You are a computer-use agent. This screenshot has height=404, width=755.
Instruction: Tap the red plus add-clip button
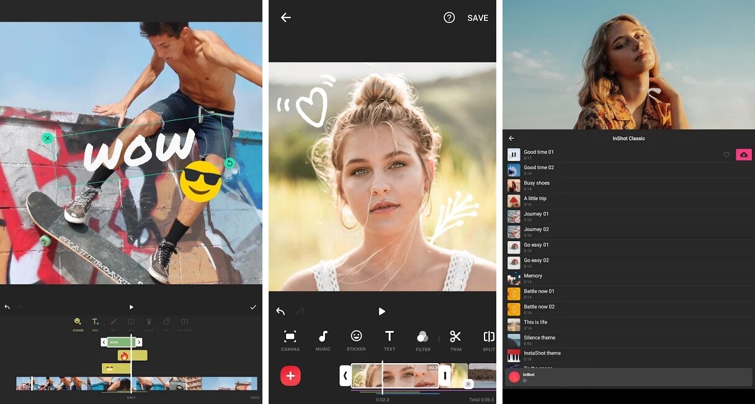coord(290,375)
